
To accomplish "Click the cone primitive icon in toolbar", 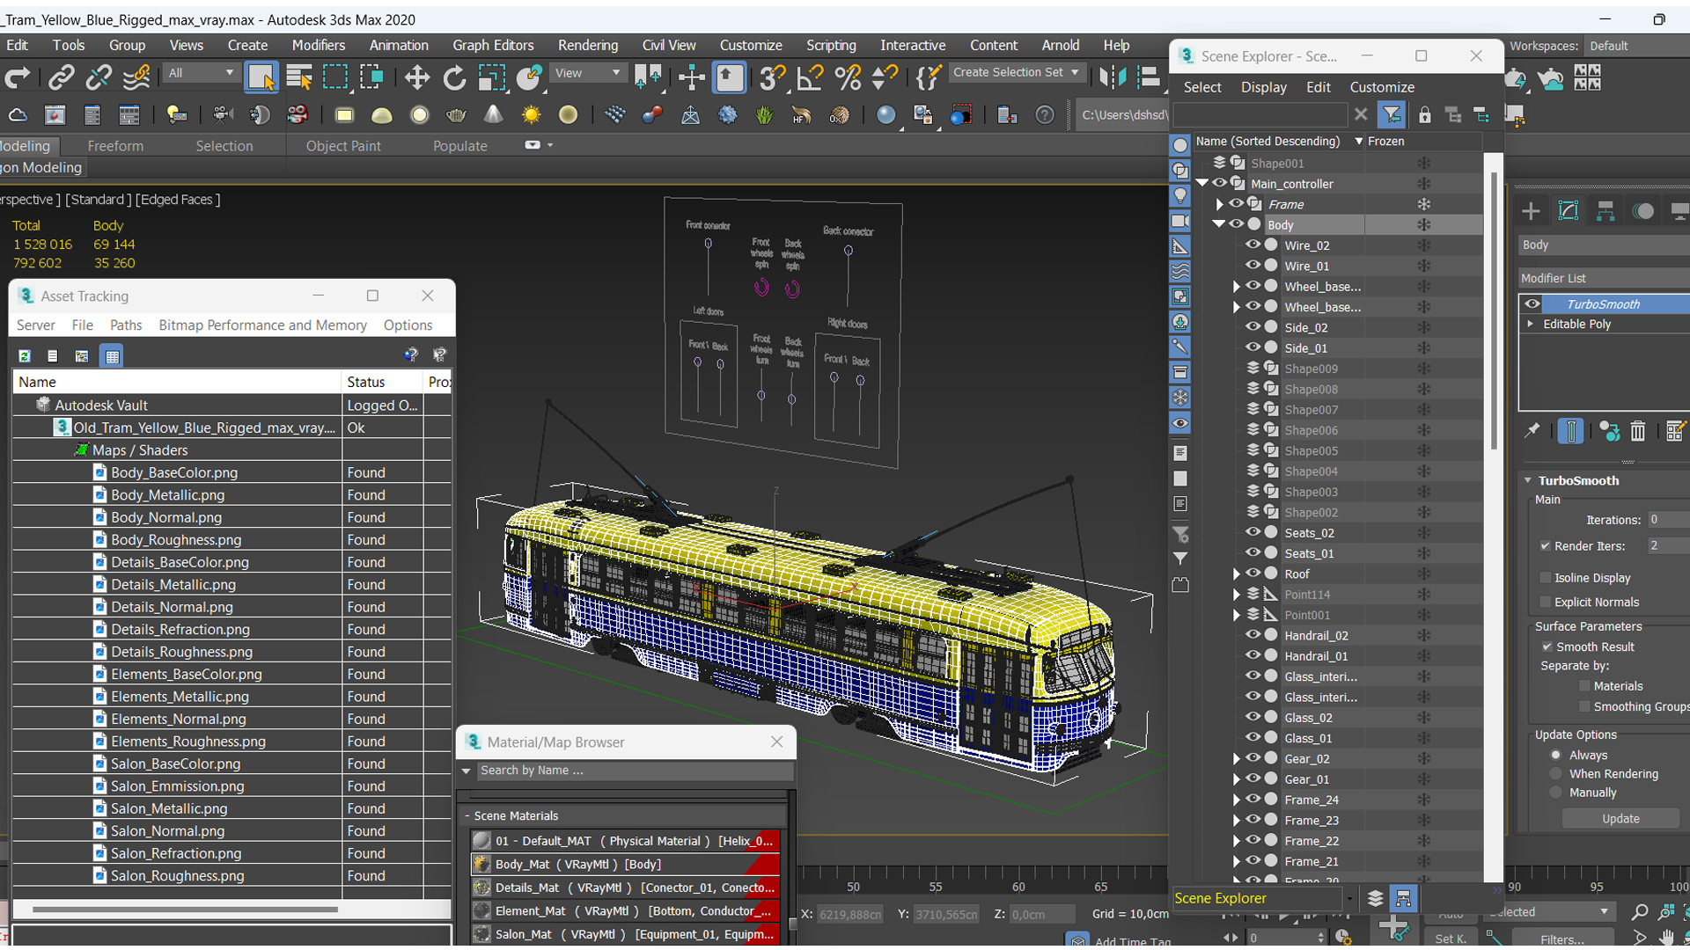I will [494, 115].
